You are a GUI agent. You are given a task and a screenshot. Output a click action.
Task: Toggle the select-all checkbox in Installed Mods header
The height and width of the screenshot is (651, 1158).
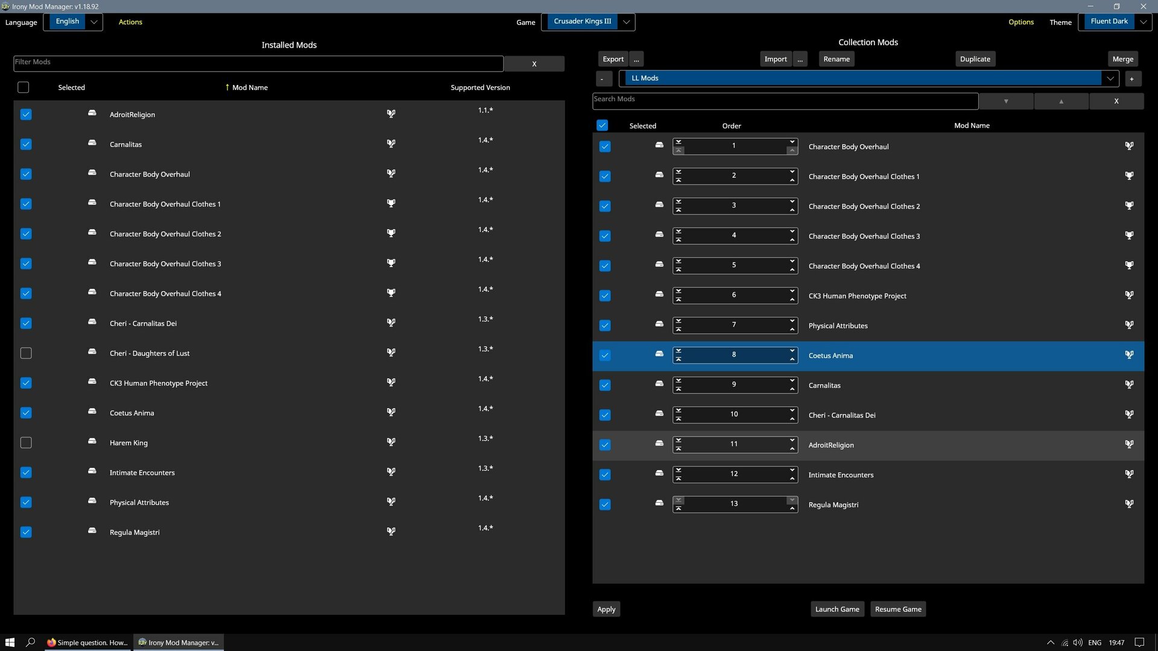24,87
